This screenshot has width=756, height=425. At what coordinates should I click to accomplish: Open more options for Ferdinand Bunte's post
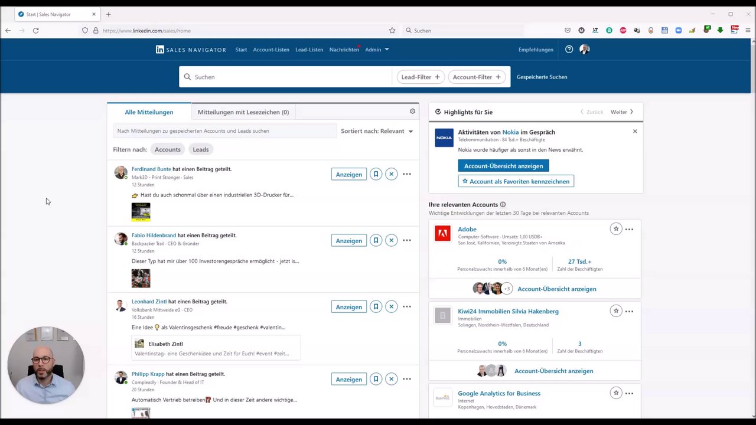(407, 174)
